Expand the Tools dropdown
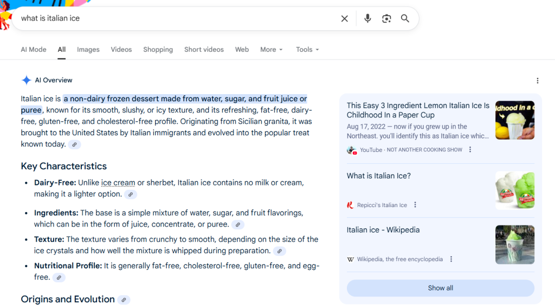555x305 pixels. [x=307, y=49]
